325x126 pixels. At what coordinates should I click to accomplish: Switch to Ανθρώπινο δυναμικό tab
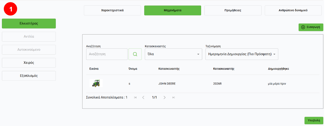pyautogui.click(x=293, y=10)
